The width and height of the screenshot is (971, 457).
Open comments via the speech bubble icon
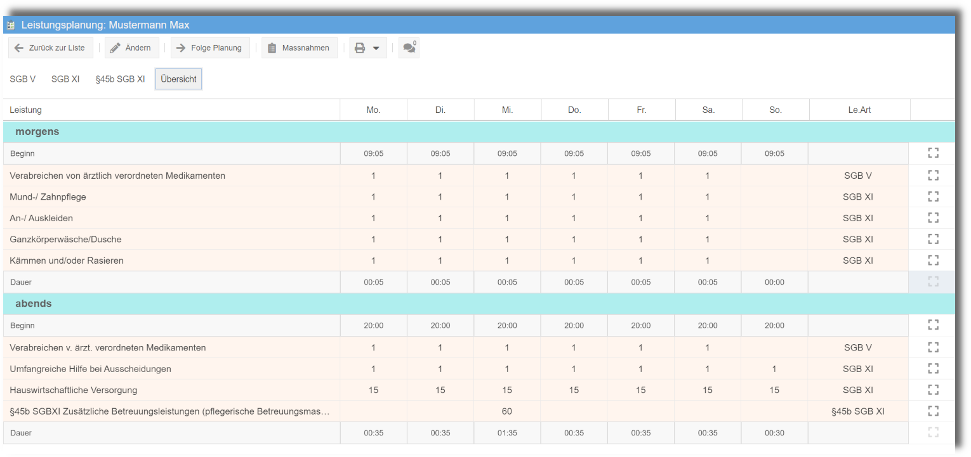(x=409, y=48)
